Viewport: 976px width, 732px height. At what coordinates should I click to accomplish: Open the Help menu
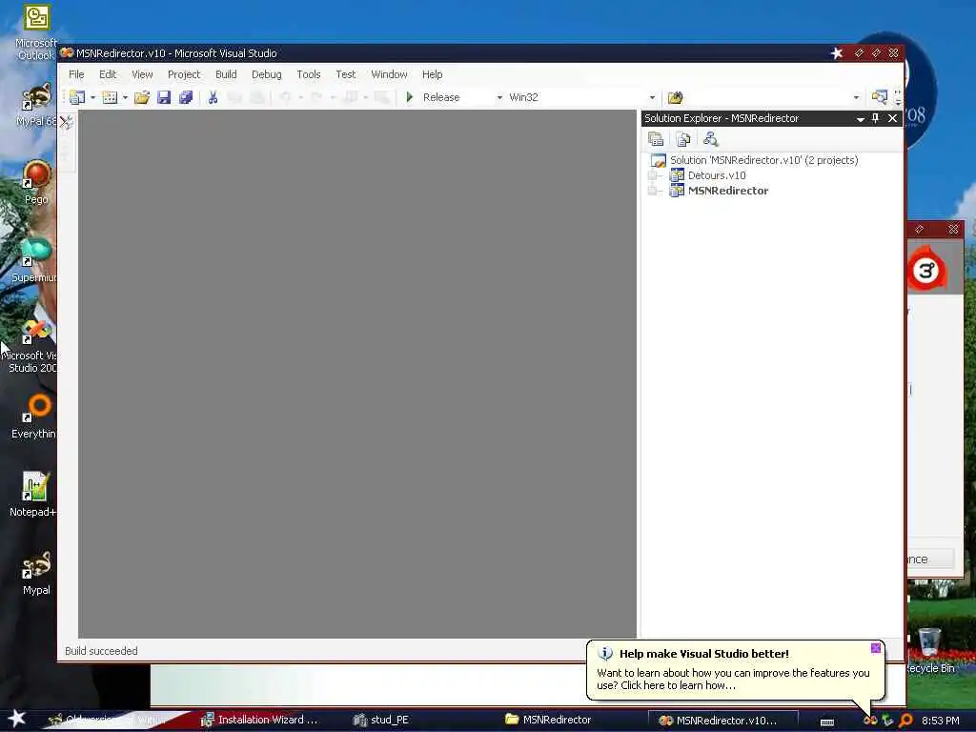point(432,74)
